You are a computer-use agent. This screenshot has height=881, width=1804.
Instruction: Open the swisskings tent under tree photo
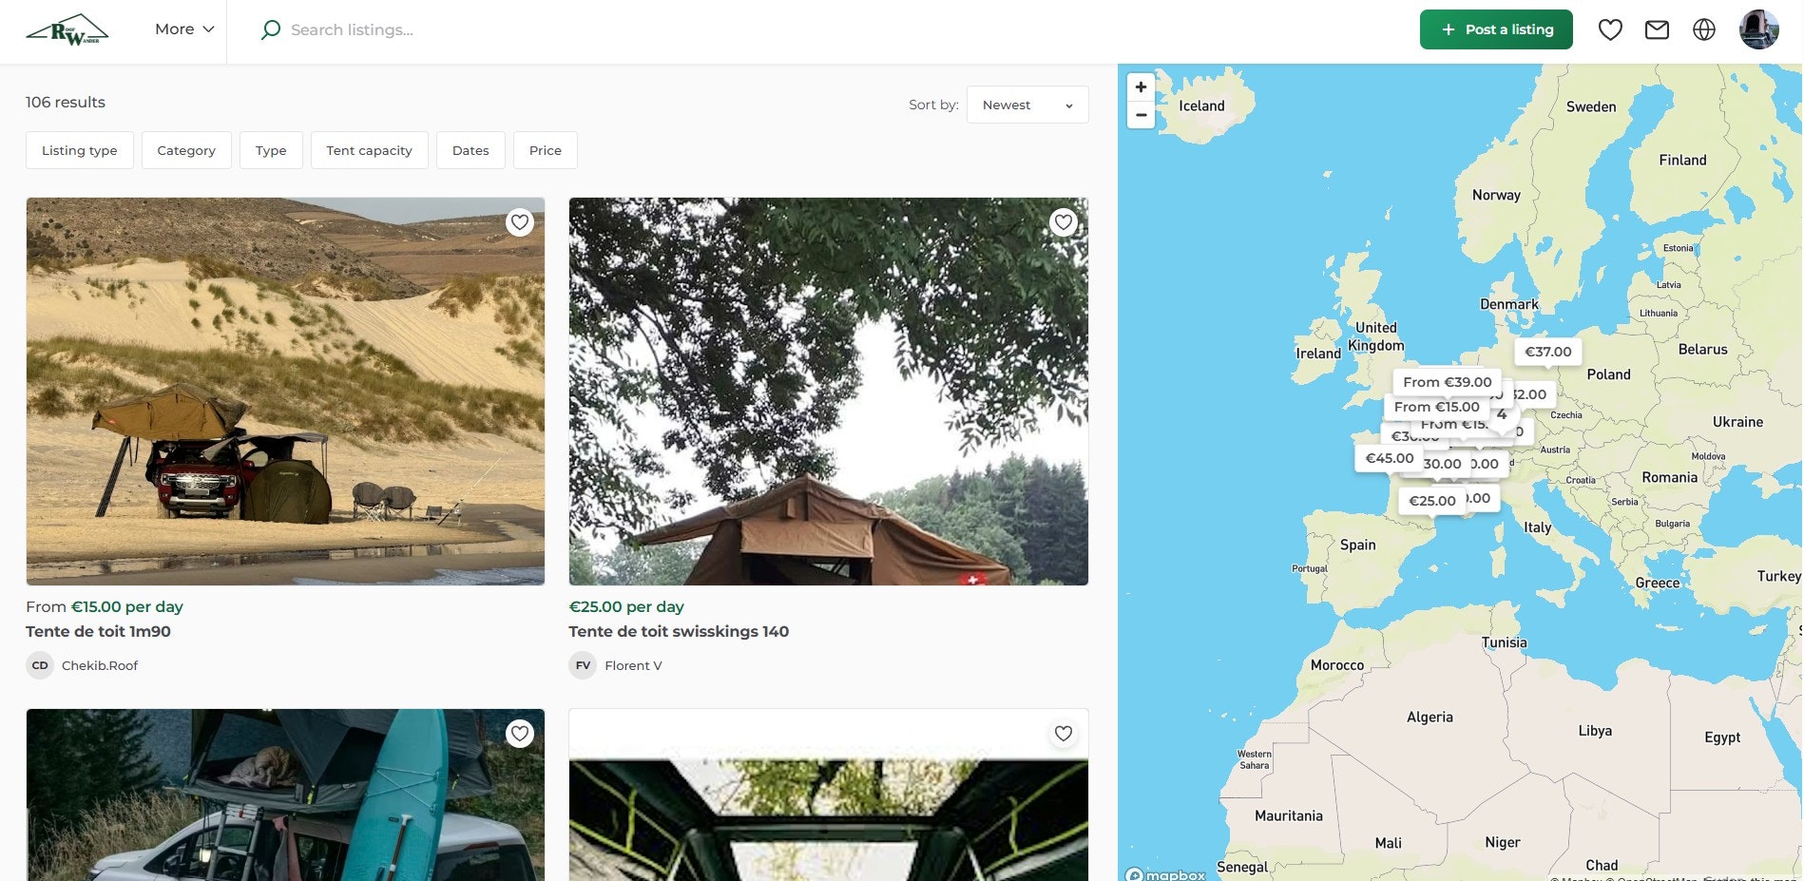[829, 392]
